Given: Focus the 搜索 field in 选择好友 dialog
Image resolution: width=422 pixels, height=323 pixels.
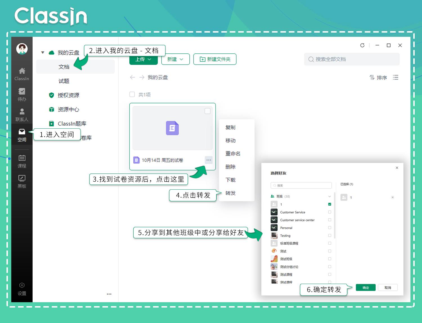Looking at the screenshot, I should 301,185.
